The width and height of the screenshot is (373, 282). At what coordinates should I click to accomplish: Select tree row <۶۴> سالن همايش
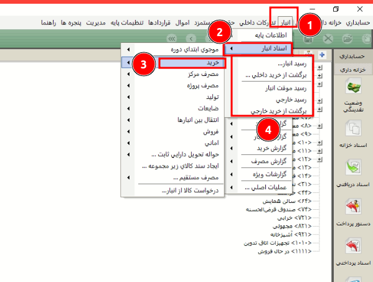click(287, 202)
